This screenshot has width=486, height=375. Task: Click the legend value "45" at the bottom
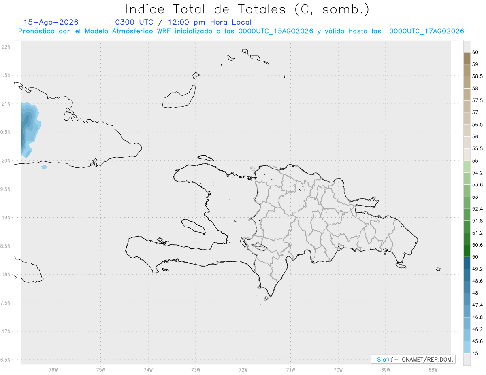pos(475,353)
